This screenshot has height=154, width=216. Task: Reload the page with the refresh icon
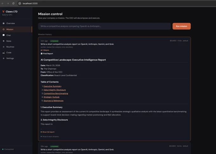(13, 3)
